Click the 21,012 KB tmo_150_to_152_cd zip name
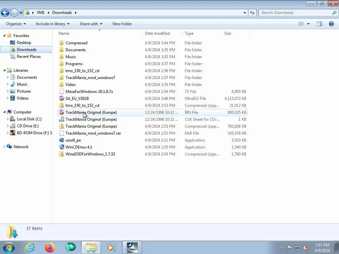Image resolution: width=339 pixels, height=254 pixels. pyautogui.click(x=82, y=105)
